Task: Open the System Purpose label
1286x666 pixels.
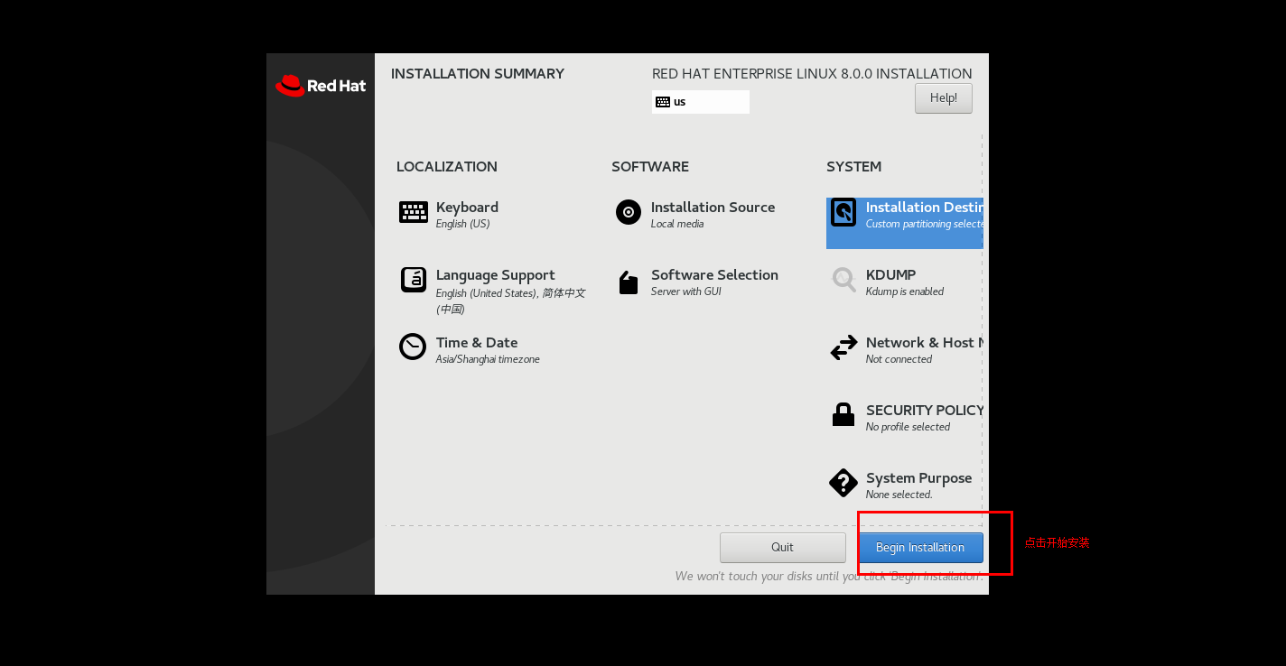Action: coord(919,478)
